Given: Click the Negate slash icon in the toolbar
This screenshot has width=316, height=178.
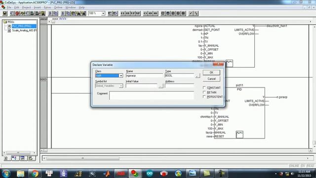Looking at the screenshot, I should 191,13.
